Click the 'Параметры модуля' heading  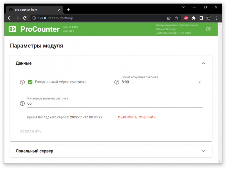tap(36, 46)
